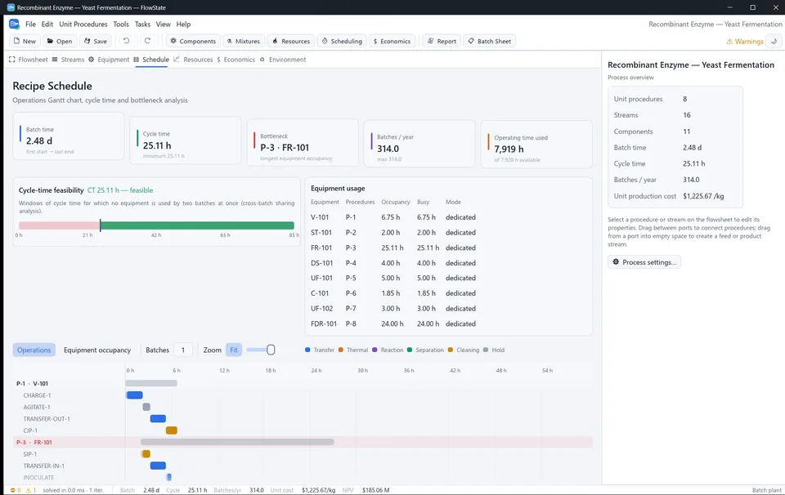Open the View menu
This screenshot has width=785, height=495.
pos(164,24)
